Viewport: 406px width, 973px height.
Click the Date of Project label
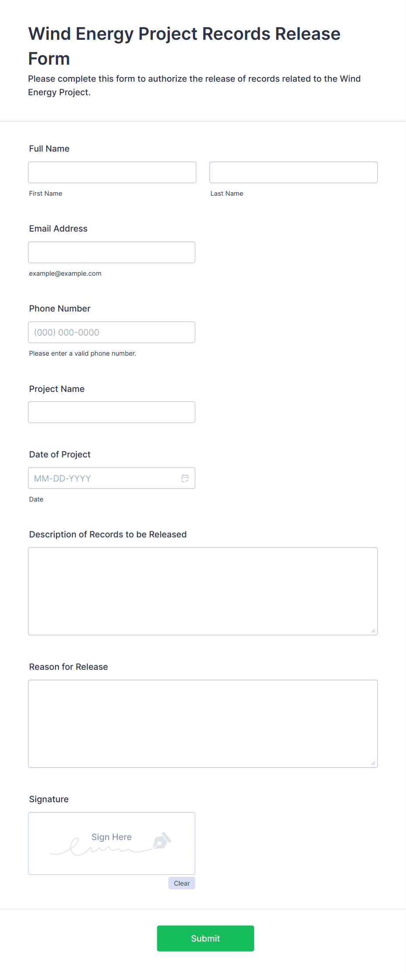(60, 454)
